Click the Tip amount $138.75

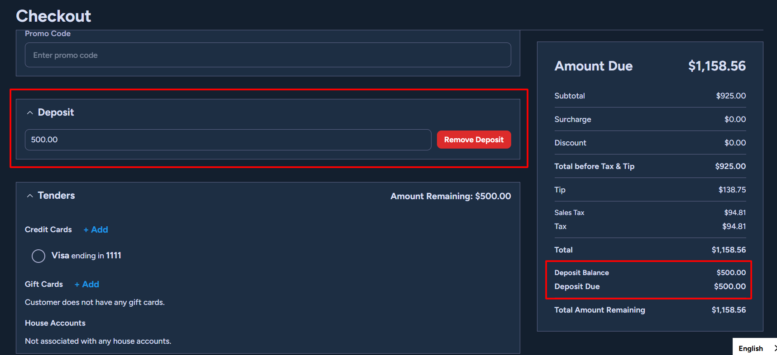(732, 190)
